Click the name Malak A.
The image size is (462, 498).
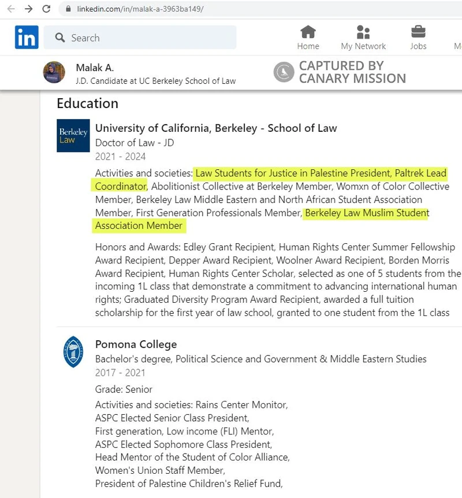[x=95, y=68]
